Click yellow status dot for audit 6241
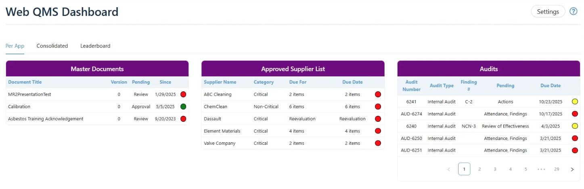584x189 pixels. click(575, 102)
